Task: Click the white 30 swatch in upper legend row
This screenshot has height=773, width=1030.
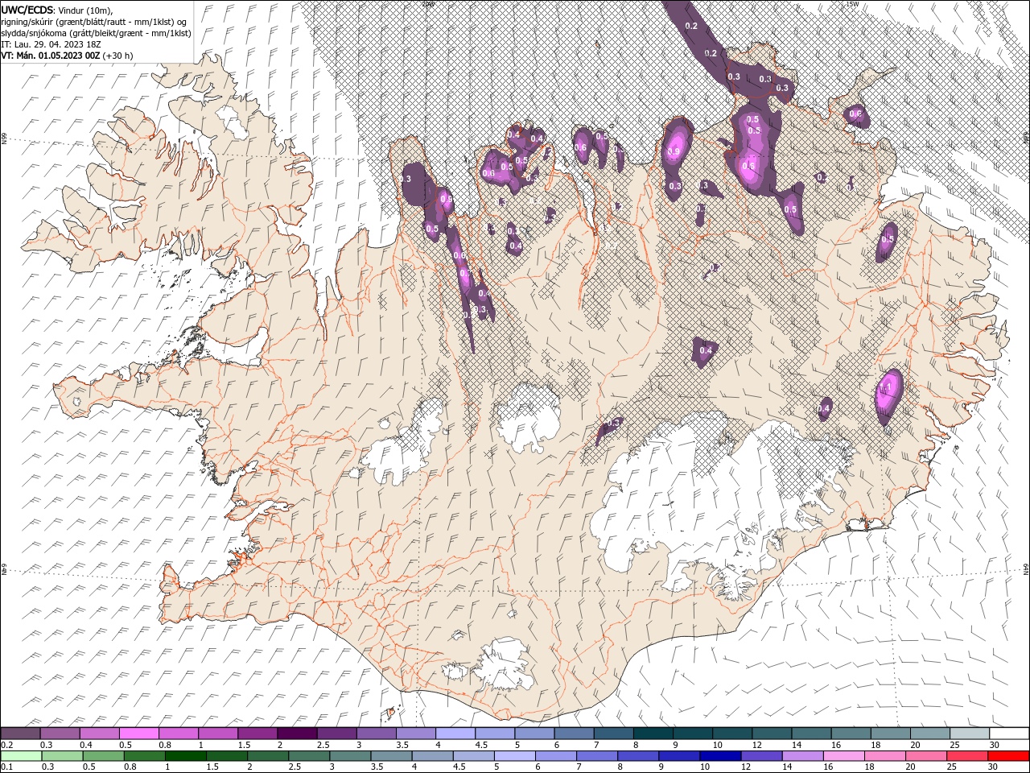Action: click(1008, 734)
